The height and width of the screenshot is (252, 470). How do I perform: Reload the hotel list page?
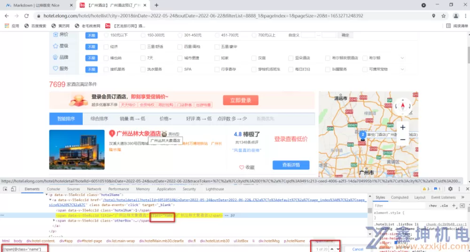coord(26,16)
